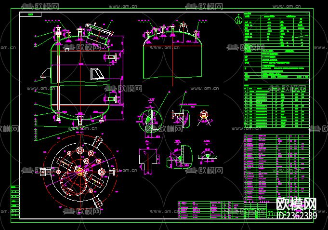The image size is (328, 230).
Task: Select the large manhole circle in plan view
Action: click(73, 184)
